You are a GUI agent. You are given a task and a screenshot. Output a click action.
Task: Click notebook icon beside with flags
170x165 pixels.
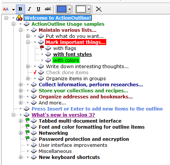[x=48, y=48]
